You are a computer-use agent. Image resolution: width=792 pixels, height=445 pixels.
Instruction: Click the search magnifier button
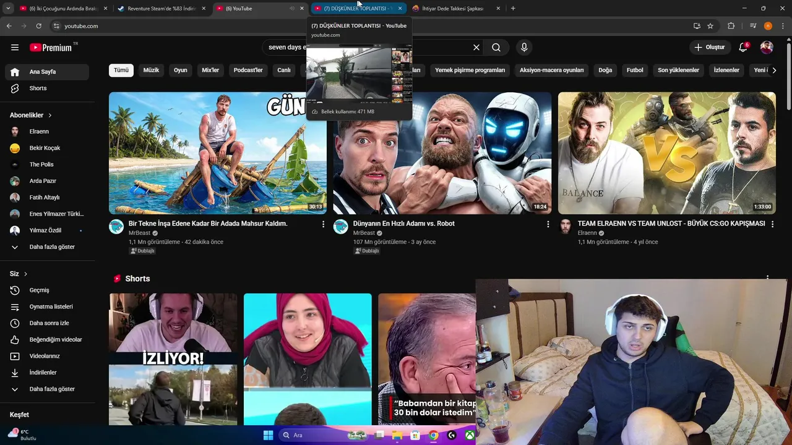(496, 47)
